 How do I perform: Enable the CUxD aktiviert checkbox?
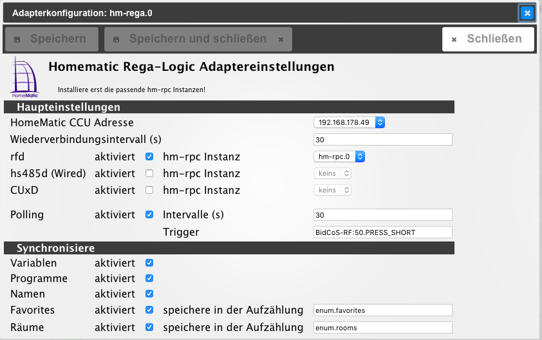(x=149, y=190)
